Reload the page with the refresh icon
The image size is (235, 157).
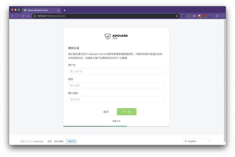(x=23, y=16)
